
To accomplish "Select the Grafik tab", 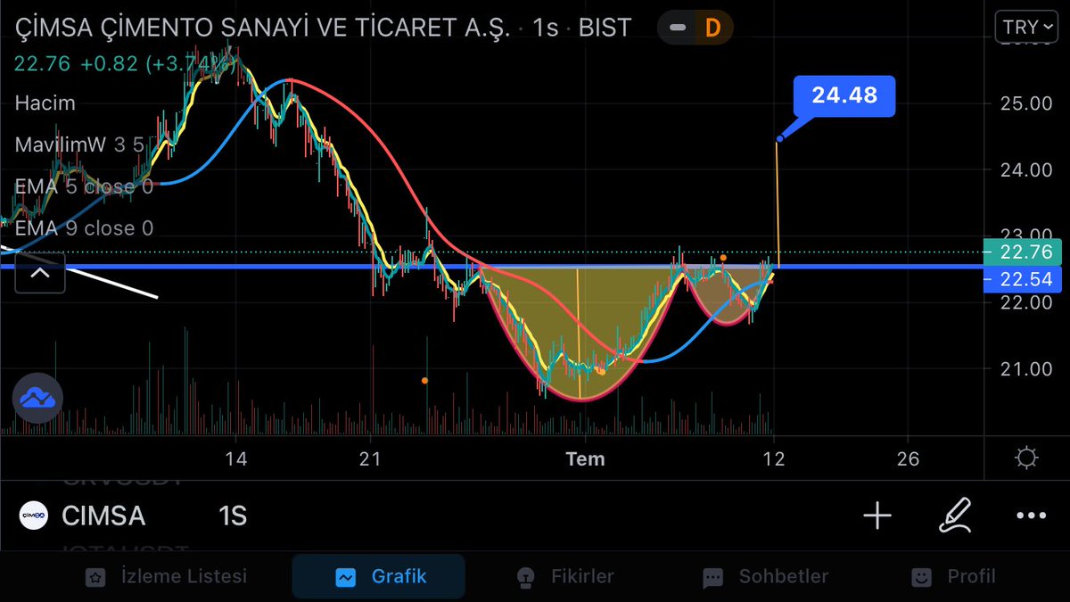I will 378,577.
